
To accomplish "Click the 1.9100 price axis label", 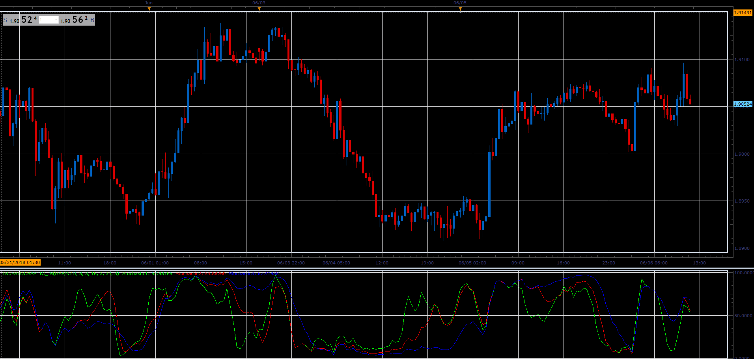I will coord(742,60).
